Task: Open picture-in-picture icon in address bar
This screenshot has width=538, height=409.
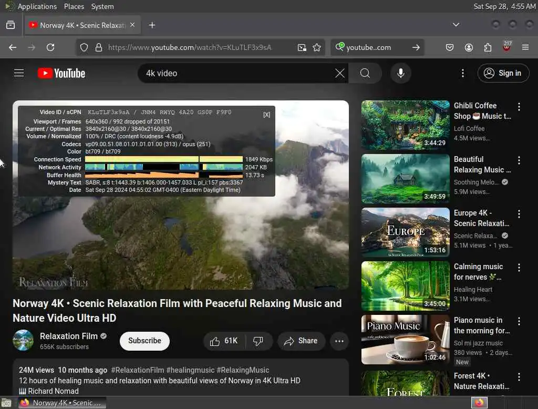Action: click(302, 47)
